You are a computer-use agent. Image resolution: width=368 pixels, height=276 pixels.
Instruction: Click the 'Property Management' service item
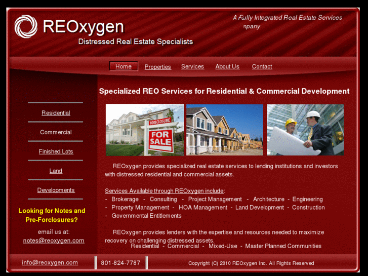click(140, 208)
